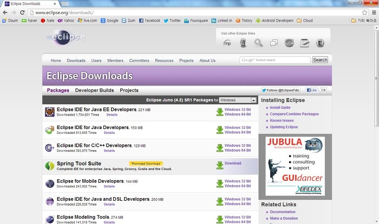Switch to the Developer Builds tab
The width and height of the screenshot is (379, 224).
(x=95, y=90)
